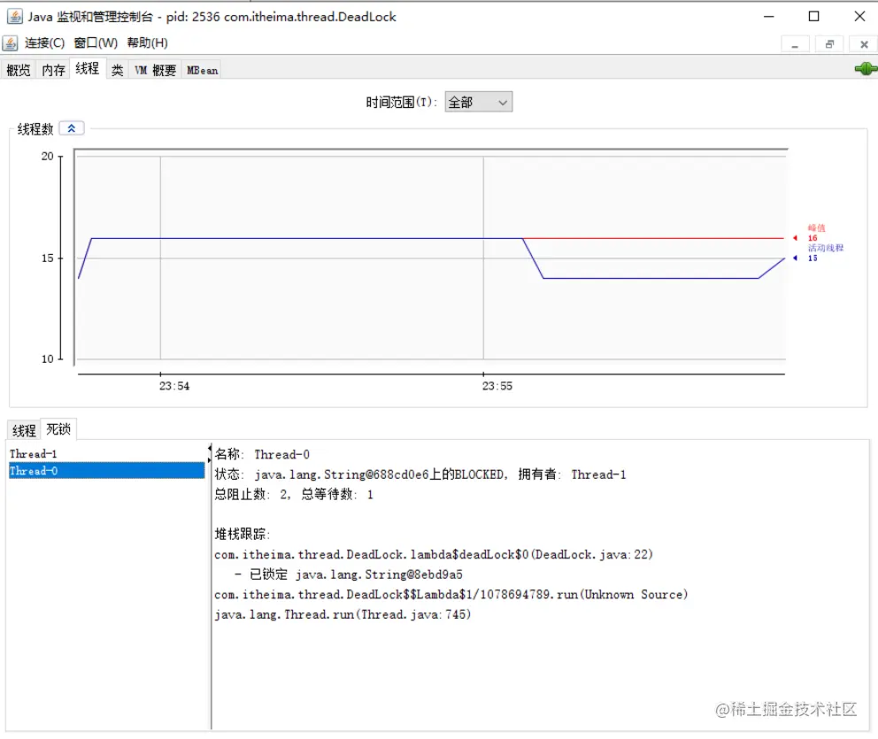Click the 已锁定 java.lang.String@8ebd9a5 line

[349, 574]
